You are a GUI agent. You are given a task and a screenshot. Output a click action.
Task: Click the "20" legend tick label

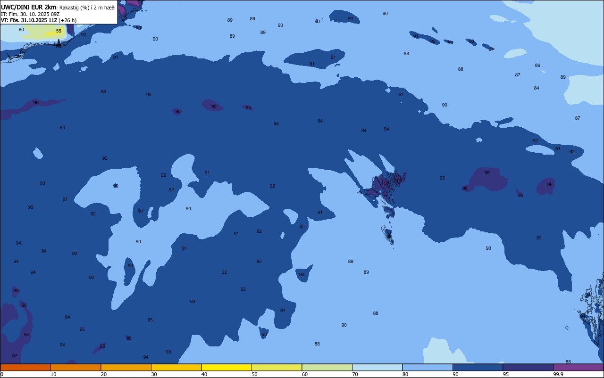(103, 374)
